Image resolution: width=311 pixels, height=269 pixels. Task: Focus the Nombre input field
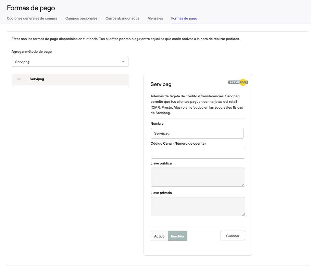pyautogui.click(x=197, y=133)
